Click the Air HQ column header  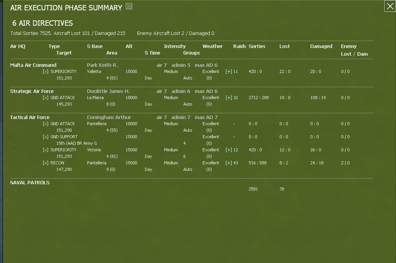[18, 46]
